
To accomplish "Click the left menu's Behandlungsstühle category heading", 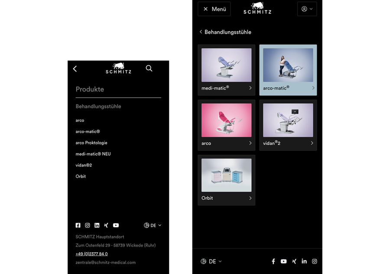I will tap(98, 106).
